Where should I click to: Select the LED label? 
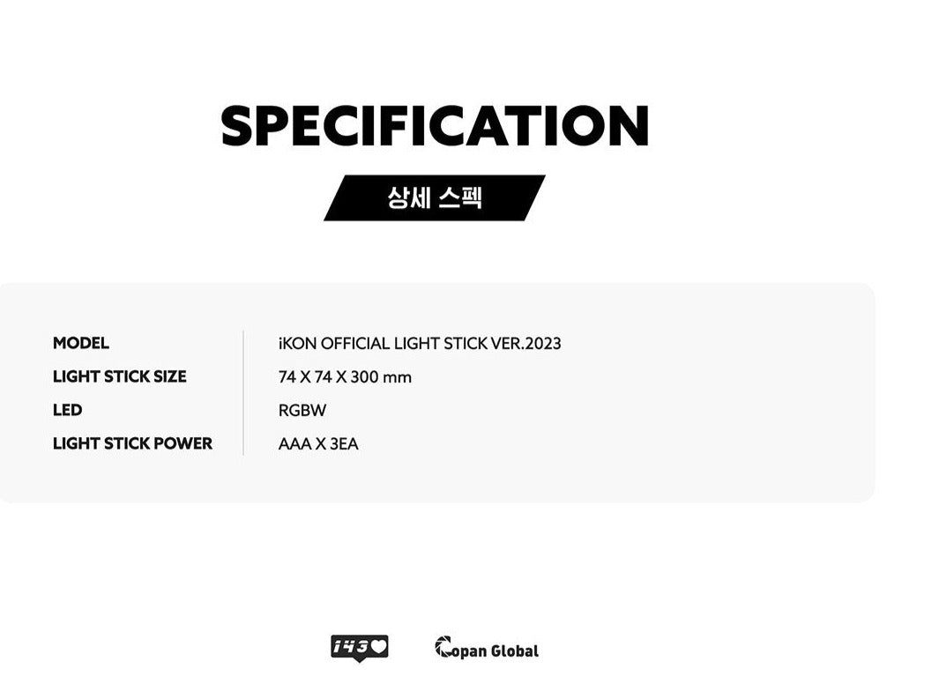point(67,410)
